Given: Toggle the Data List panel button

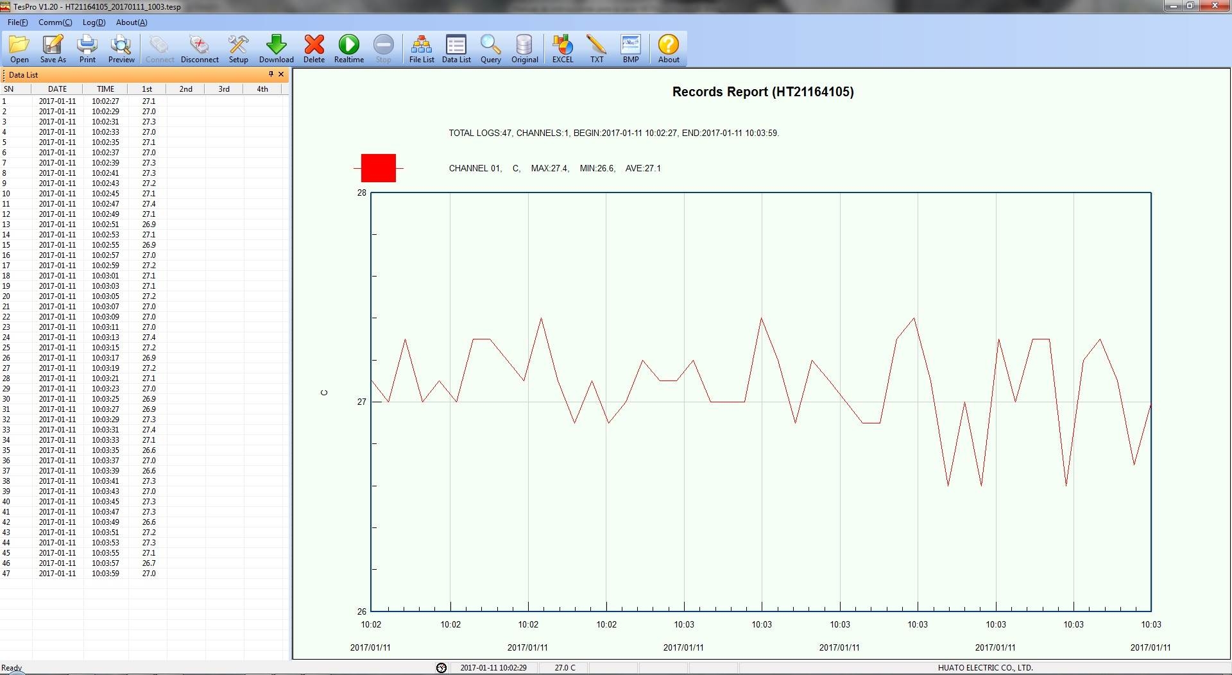Looking at the screenshot, I should click(456, 49).
